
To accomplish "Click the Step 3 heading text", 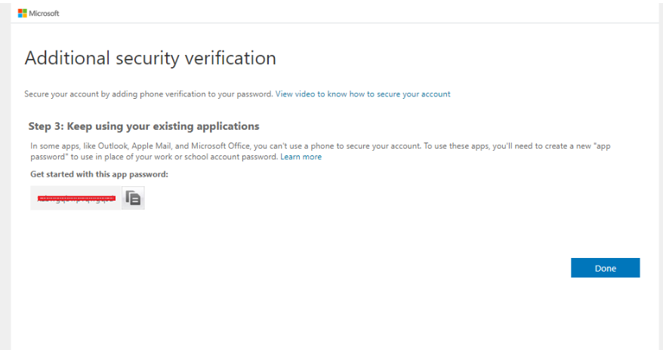I will click(x=143, y=126).
